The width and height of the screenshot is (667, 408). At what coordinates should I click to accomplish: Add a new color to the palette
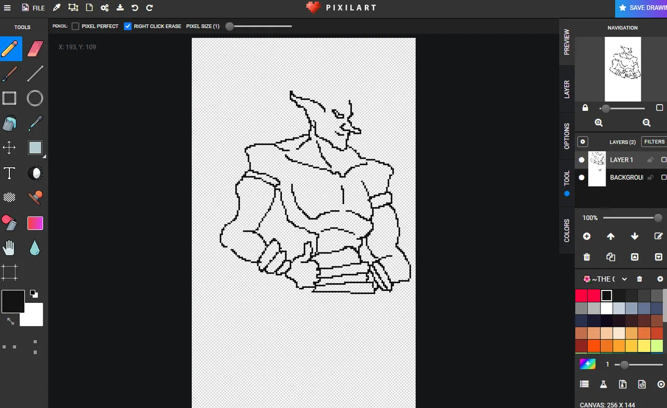[x=660, y=279]
